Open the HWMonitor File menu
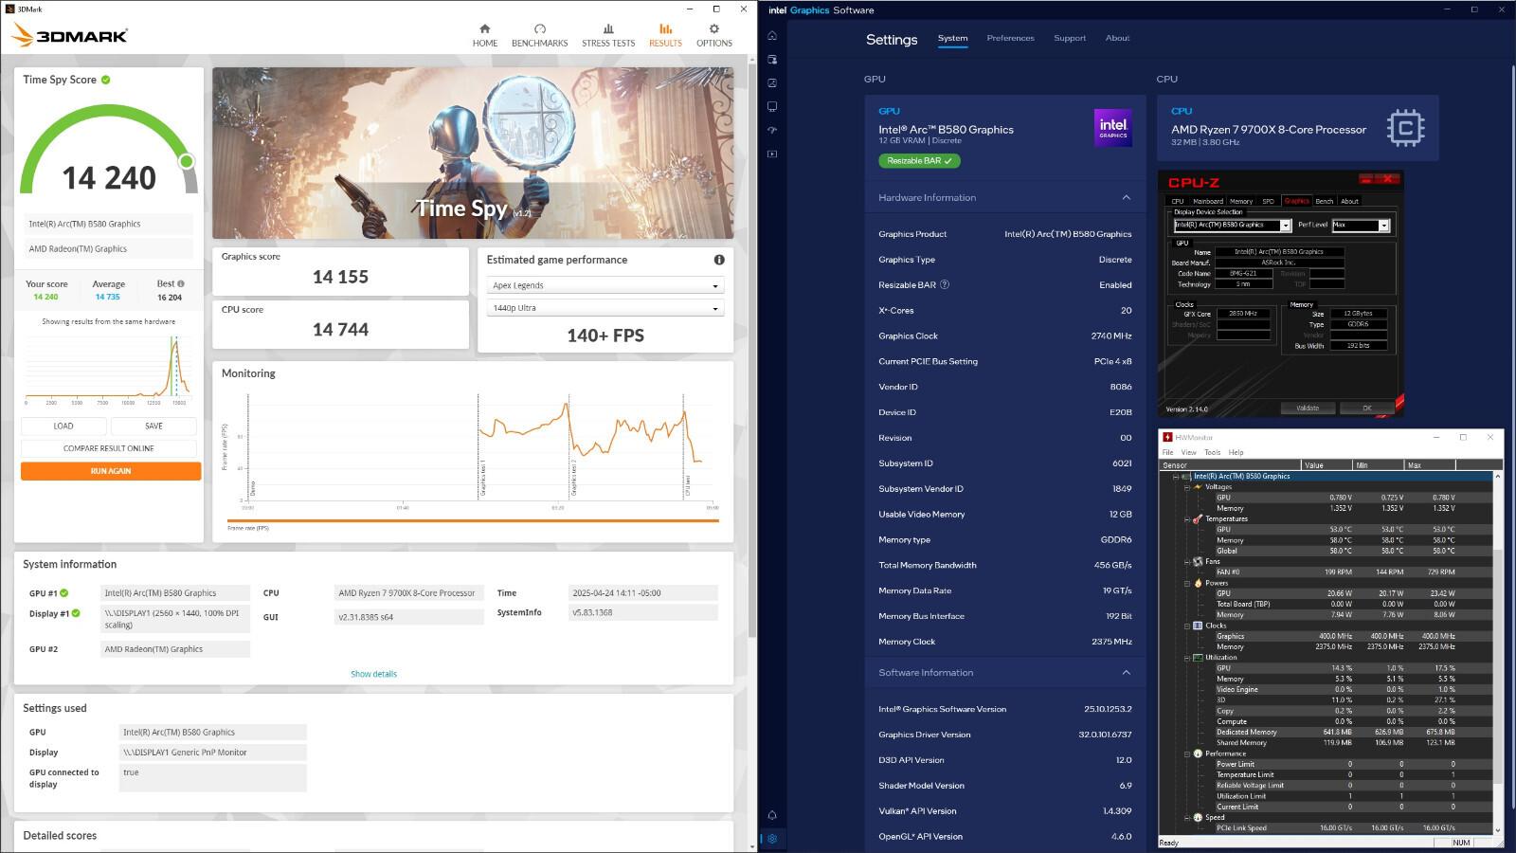The width and height of the screenshot is (1516, 853). point(1167,452)
